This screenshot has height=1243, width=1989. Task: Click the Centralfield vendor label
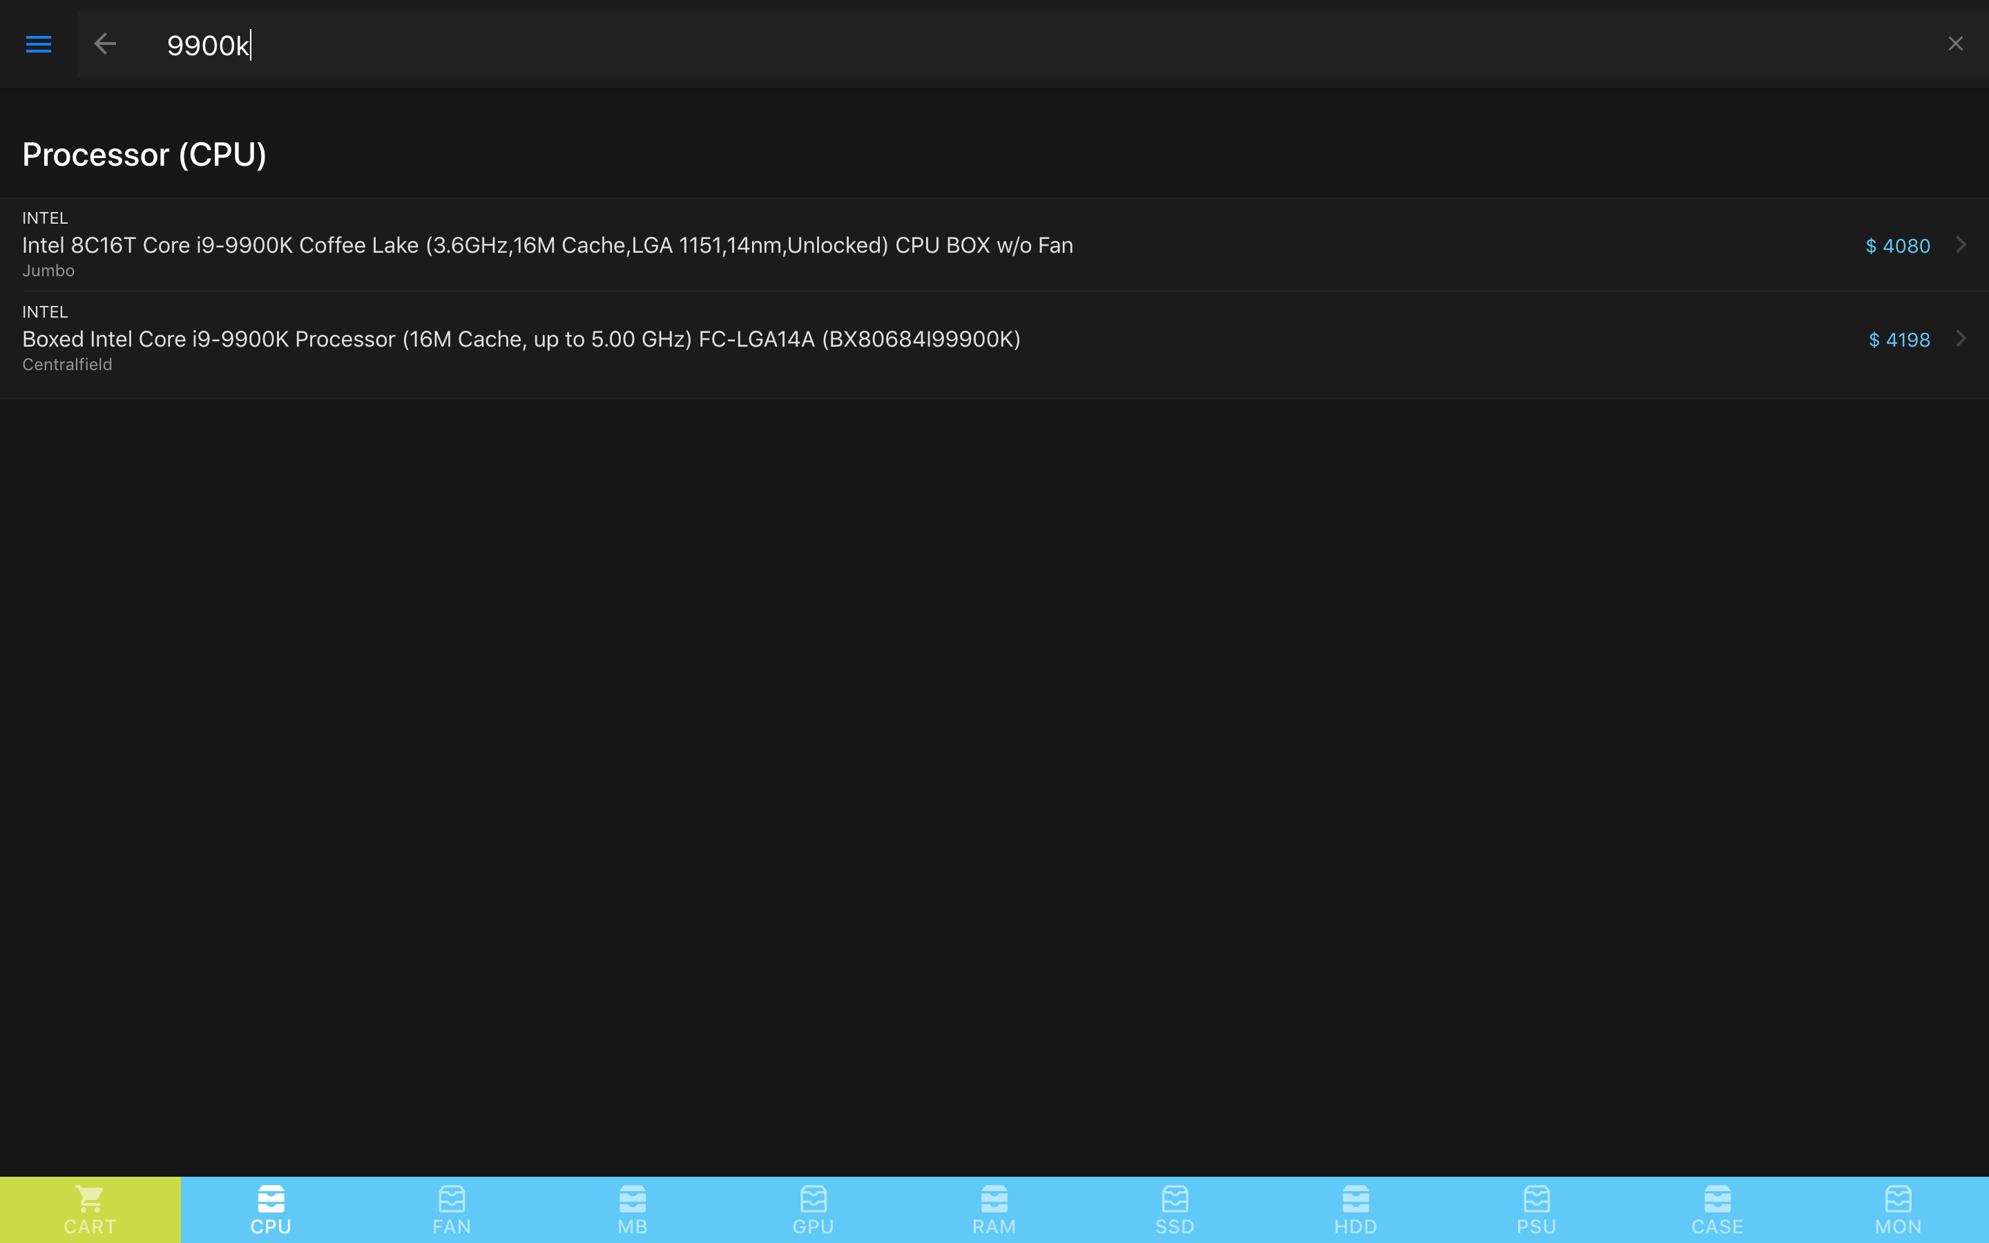pos(68,364)
